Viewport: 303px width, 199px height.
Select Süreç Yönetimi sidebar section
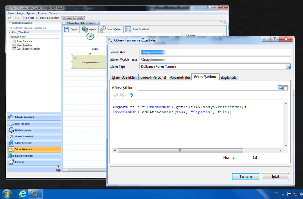pos(34,149)
